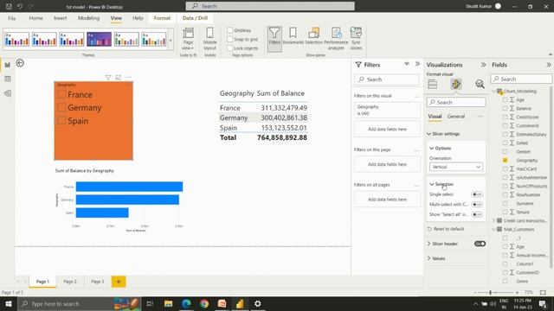
Task: Open Microsoft Edge from the taskbar
Action: point(186,303)
